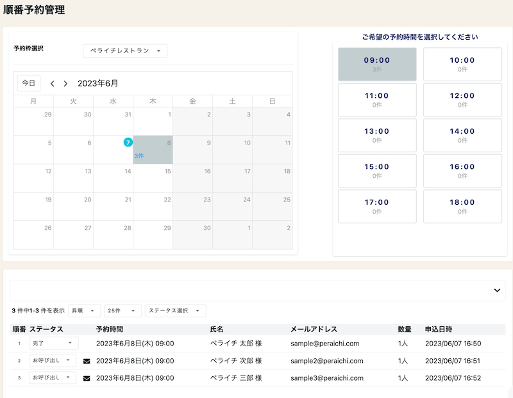Click the 3件 link in the calendar
513x398 pixels.
coord(139,155)
